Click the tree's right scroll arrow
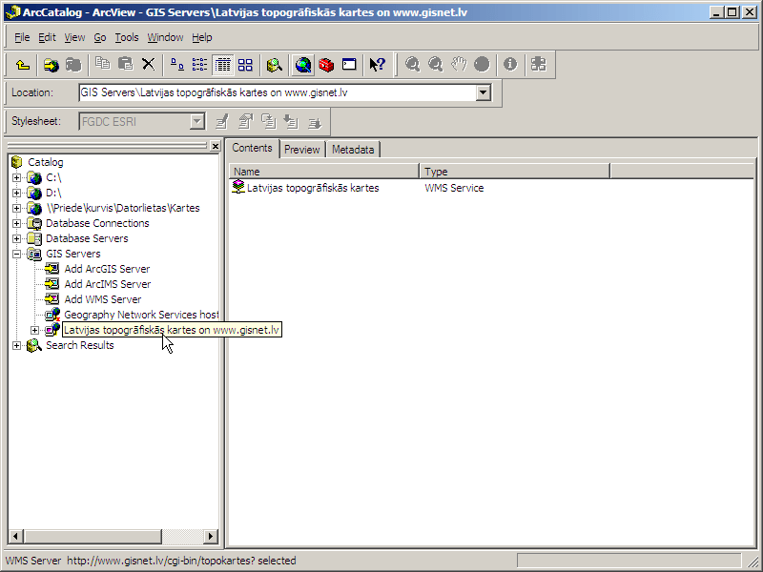 point(210,536)
